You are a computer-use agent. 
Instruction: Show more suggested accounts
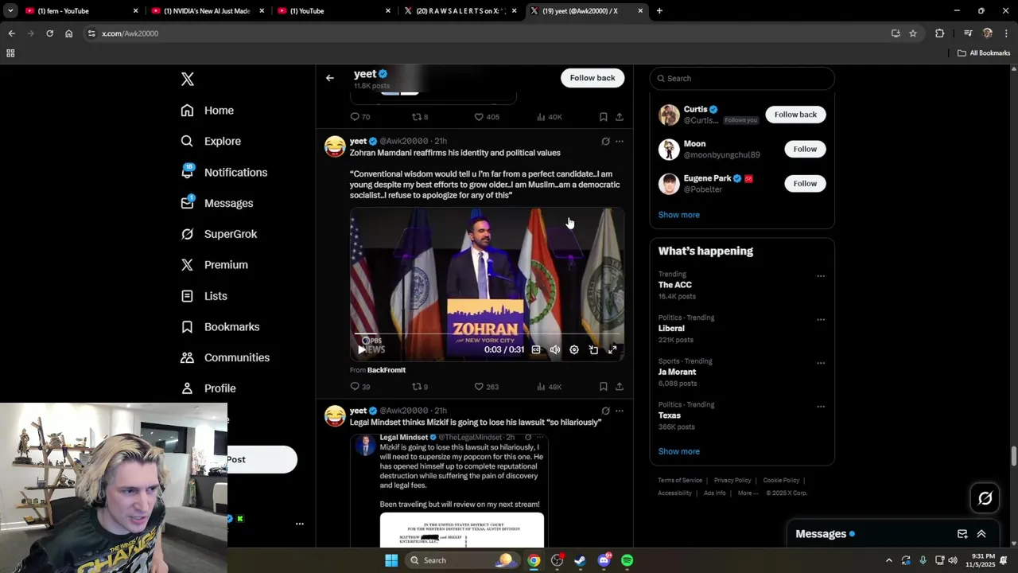click(678, 215)
